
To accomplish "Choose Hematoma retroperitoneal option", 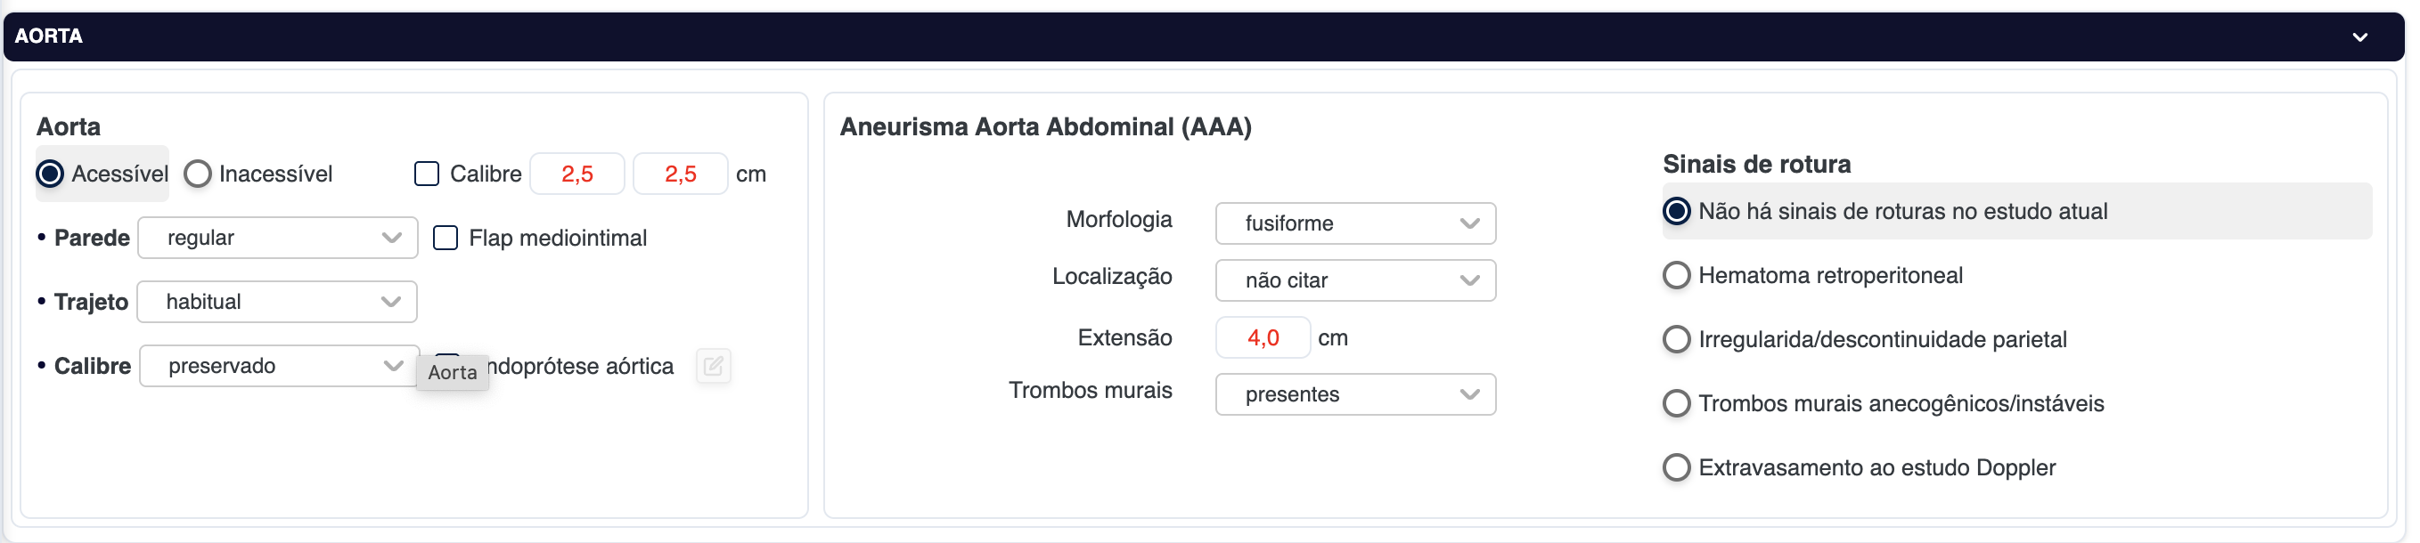I will click(x=1676, y=276).
